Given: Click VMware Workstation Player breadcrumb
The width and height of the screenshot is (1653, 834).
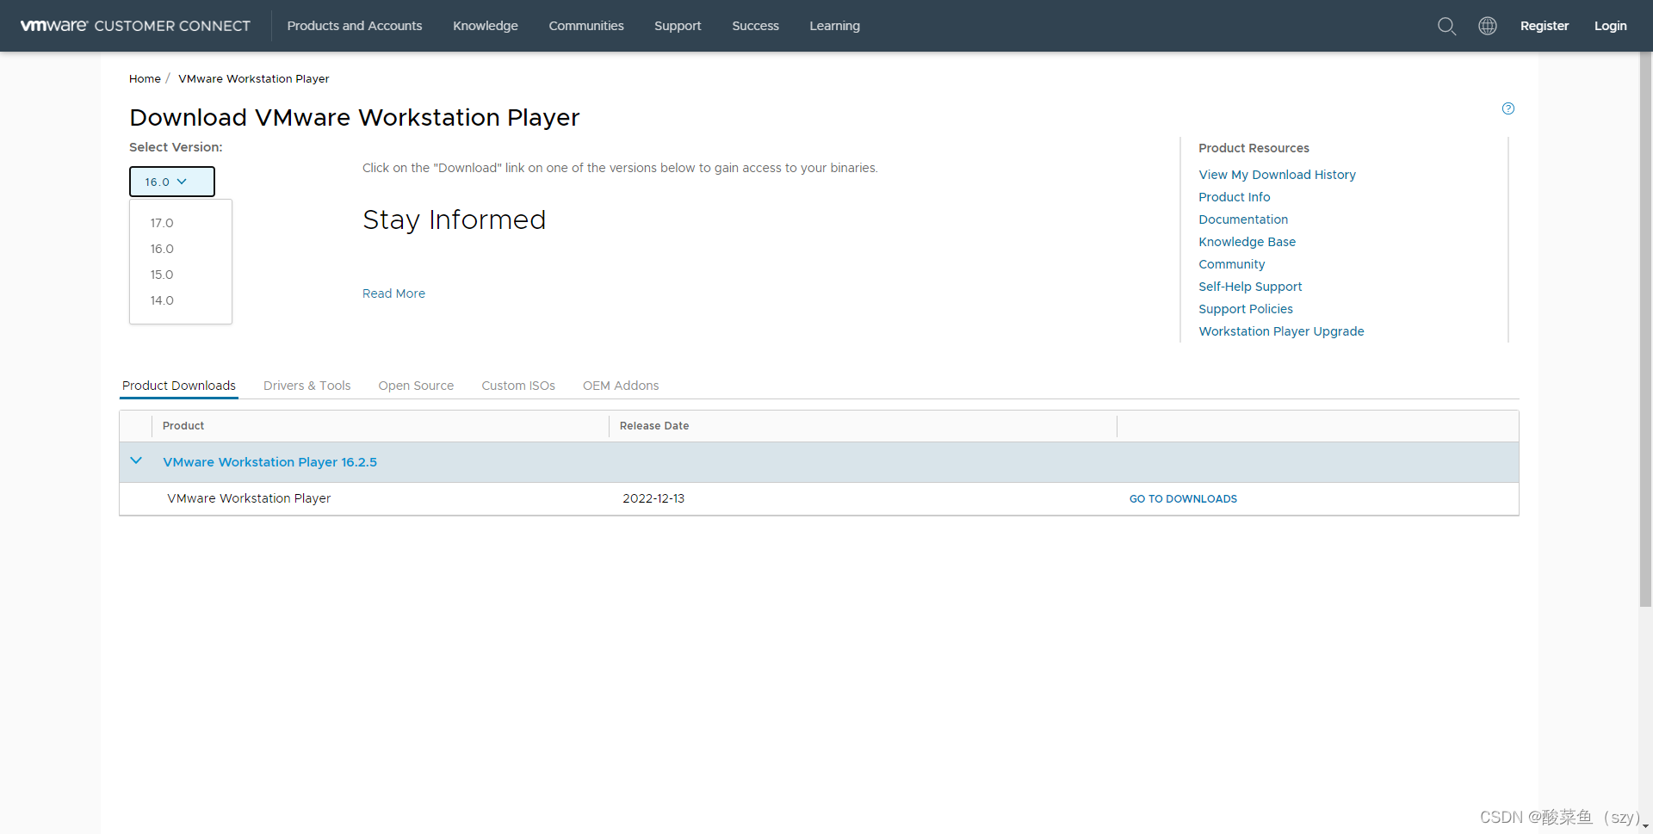Looking at the screenshot, I should [x=254, y=78].
